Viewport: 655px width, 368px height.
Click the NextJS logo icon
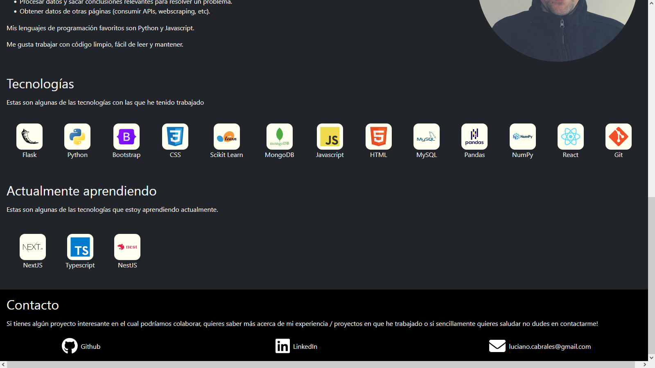pyautogui.click(x=33, y=247)
